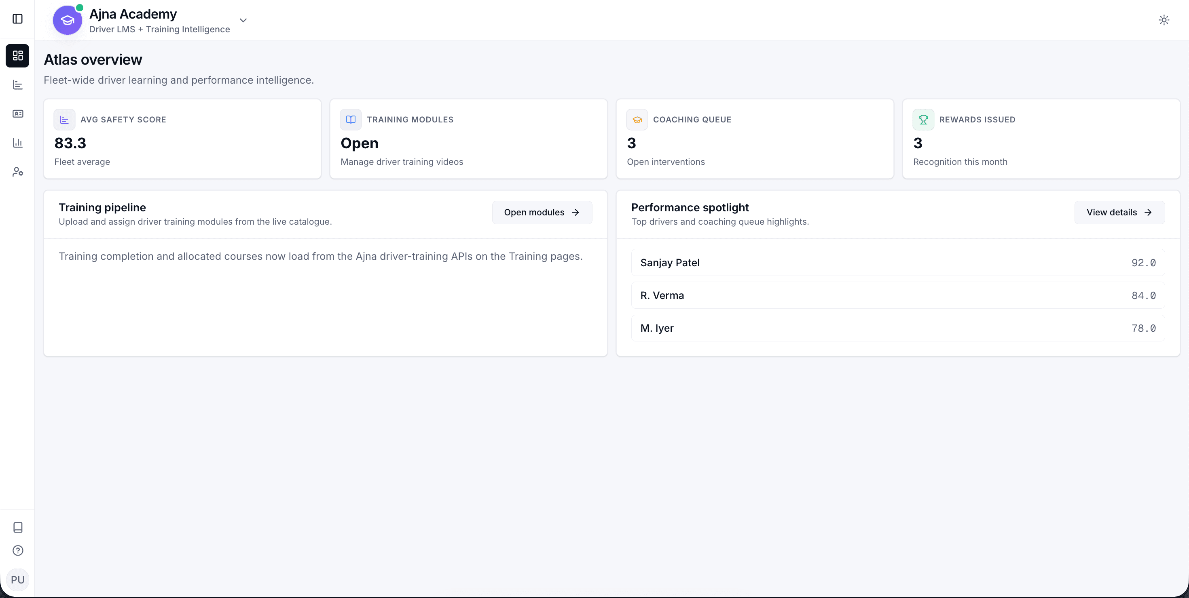Open the vertical bar chart sidebar icon
The image size is (1189, 598).
click(17, 143)
